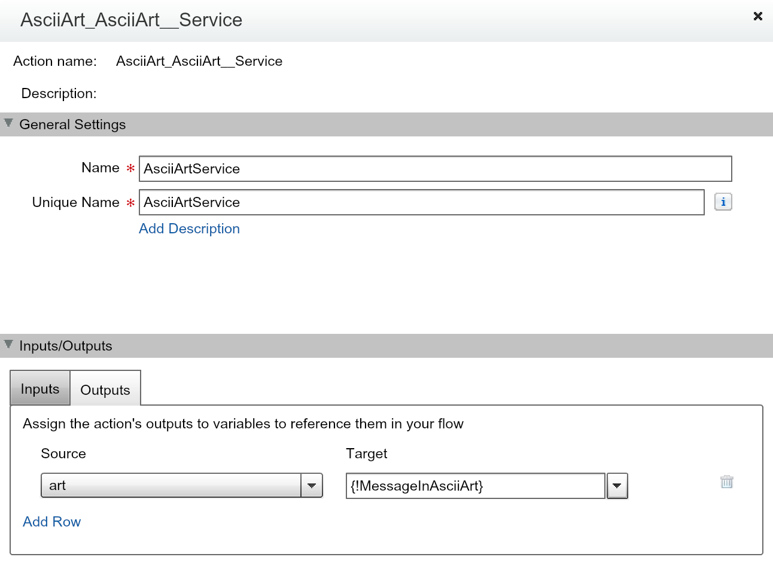Click the Inputs/Outputs header text

click(x=66, y=346)
